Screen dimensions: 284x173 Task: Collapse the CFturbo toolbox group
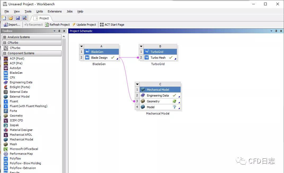(x=5, y=43)
